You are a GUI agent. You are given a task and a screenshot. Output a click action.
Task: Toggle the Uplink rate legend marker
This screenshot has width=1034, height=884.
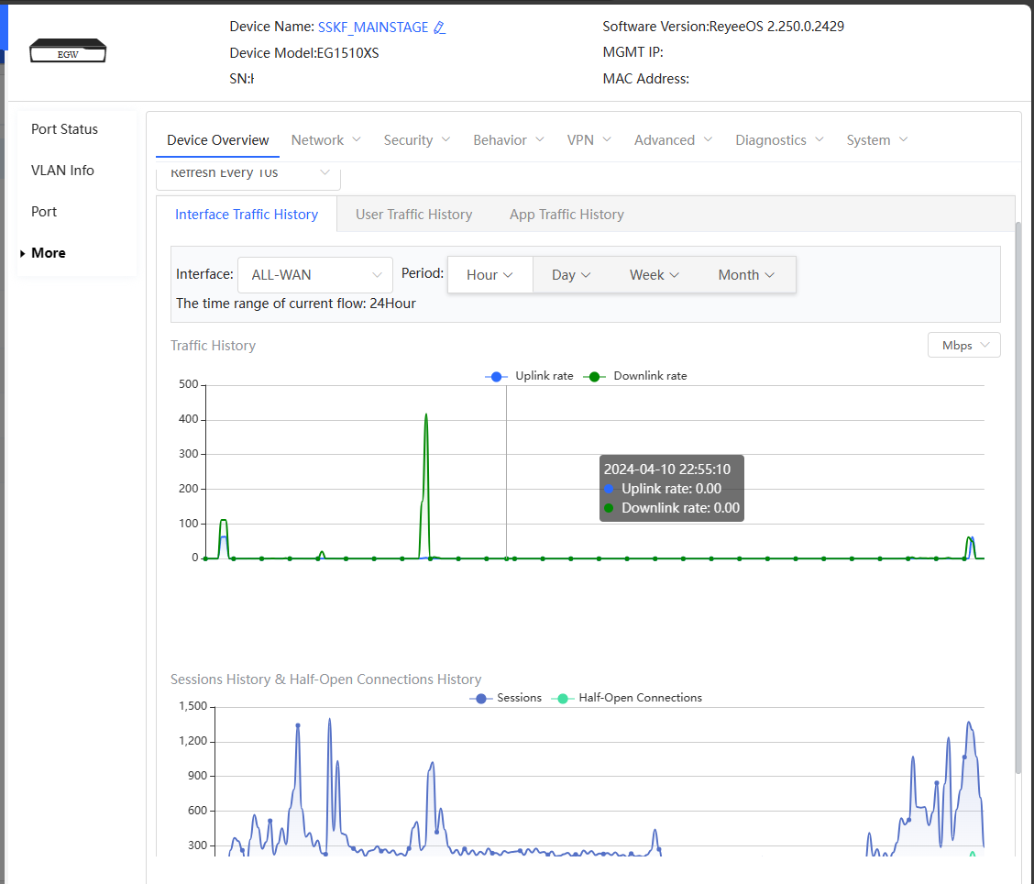pyautogui.click(x=496, y=376)
